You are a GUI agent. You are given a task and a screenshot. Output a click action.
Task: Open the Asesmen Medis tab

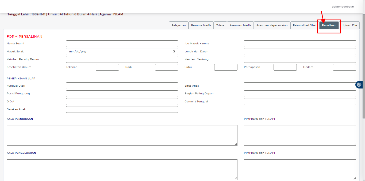pos(240,25)
